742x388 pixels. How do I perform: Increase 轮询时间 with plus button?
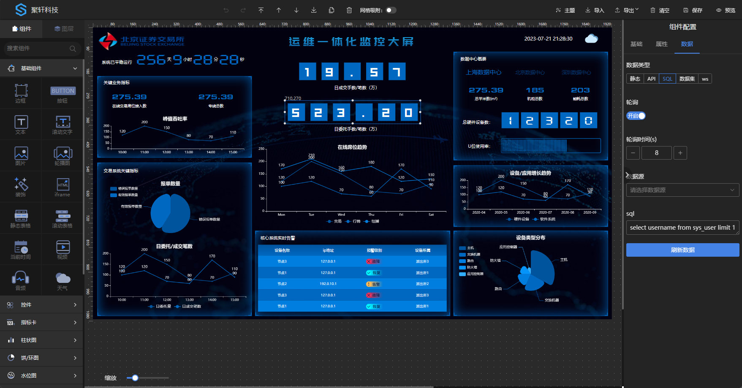pyautogui.click(x=680, y=153)
